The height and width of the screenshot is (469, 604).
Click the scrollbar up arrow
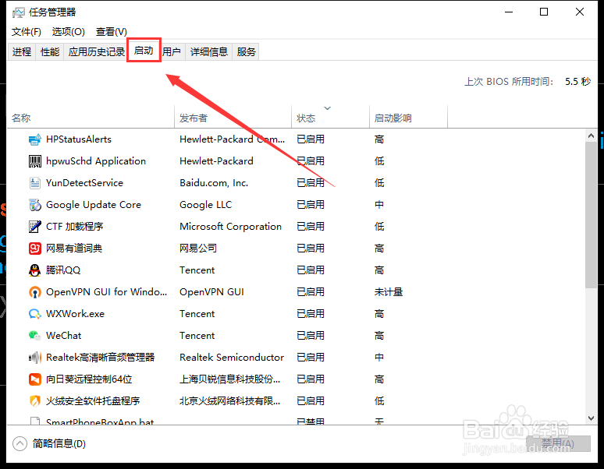pos(591,136)
